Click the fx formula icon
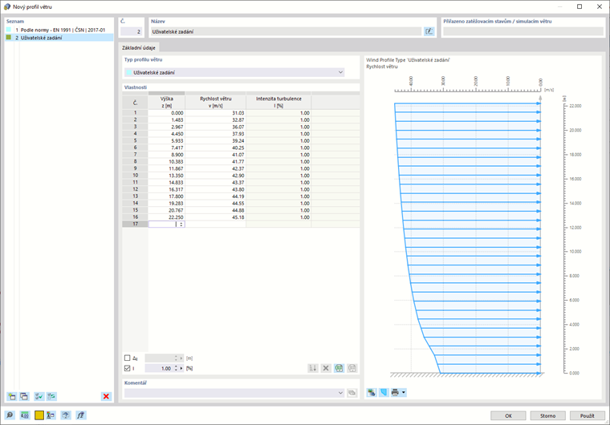 click(x=80, y=415)
